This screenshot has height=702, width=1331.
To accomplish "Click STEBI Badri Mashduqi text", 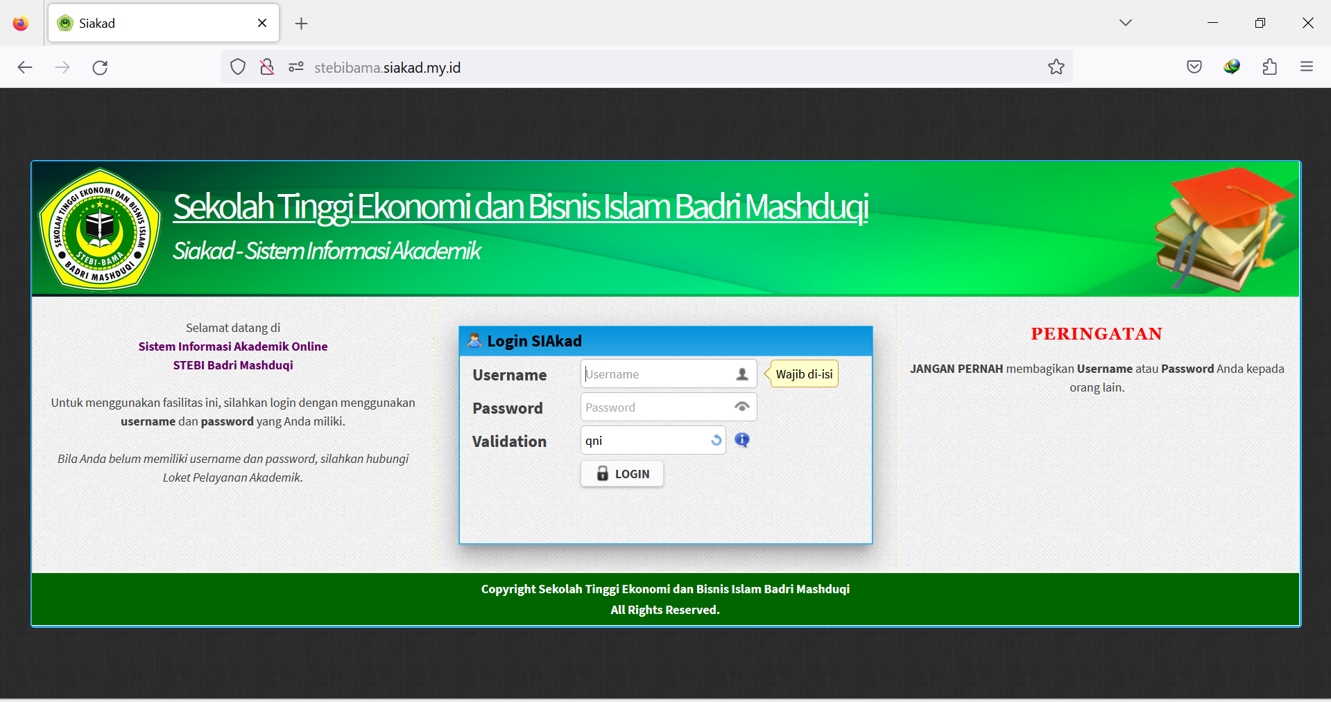I will [x=233, y=365].
